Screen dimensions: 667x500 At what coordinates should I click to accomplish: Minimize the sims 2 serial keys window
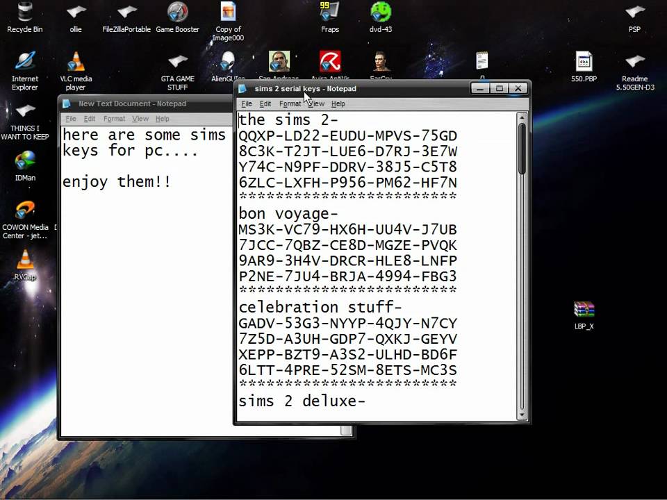[480, 88]
